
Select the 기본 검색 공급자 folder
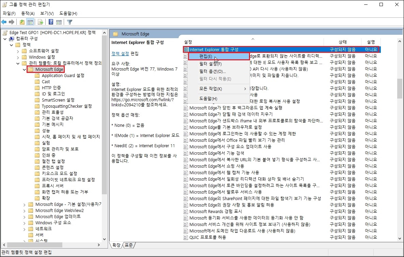click(58, 118)
